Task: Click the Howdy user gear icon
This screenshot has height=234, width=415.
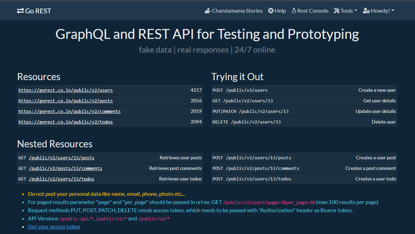Action: (366, 11)
